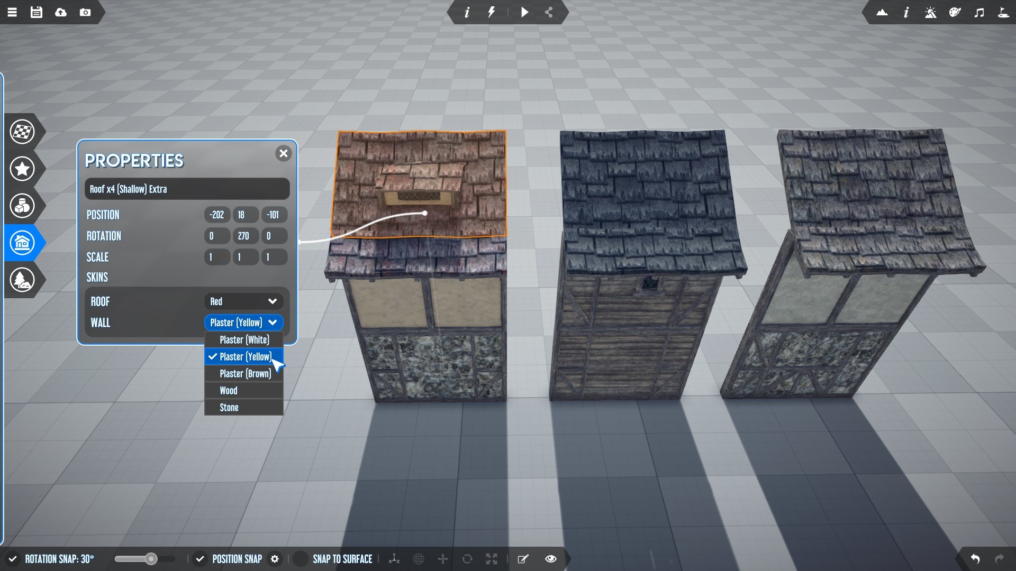Select the move tool icon
Image resolution: width=1016 pixels, height=571 pixels.
(443, 559)
